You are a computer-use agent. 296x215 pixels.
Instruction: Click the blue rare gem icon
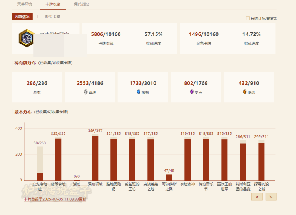(139, 92)
